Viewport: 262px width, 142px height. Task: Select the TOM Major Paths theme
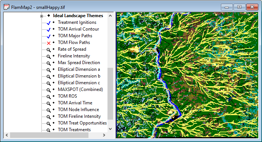click(x=75, y=36)
